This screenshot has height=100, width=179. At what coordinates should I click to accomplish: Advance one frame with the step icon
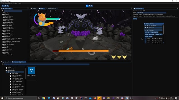pyautogui.click(x=92, y=6)
